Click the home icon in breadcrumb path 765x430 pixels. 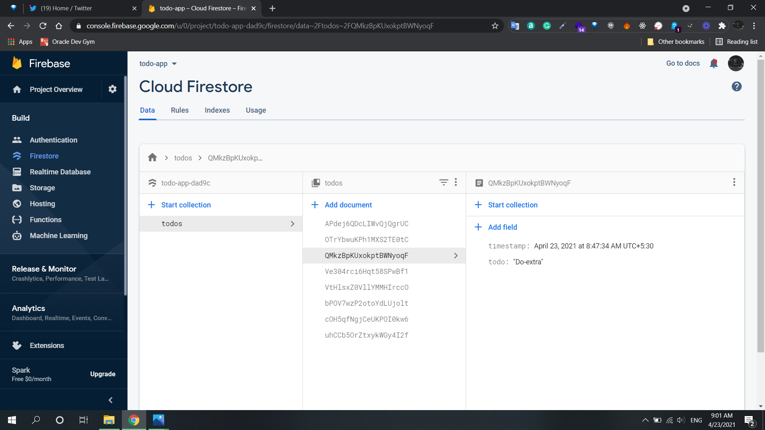(152, 158)
